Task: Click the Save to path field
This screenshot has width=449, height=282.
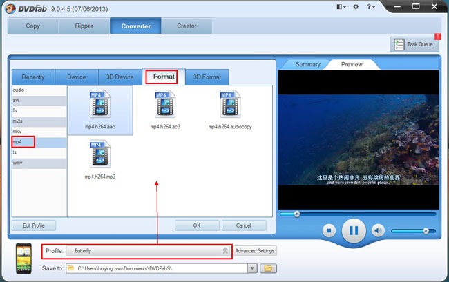Action: coord(157,268)
